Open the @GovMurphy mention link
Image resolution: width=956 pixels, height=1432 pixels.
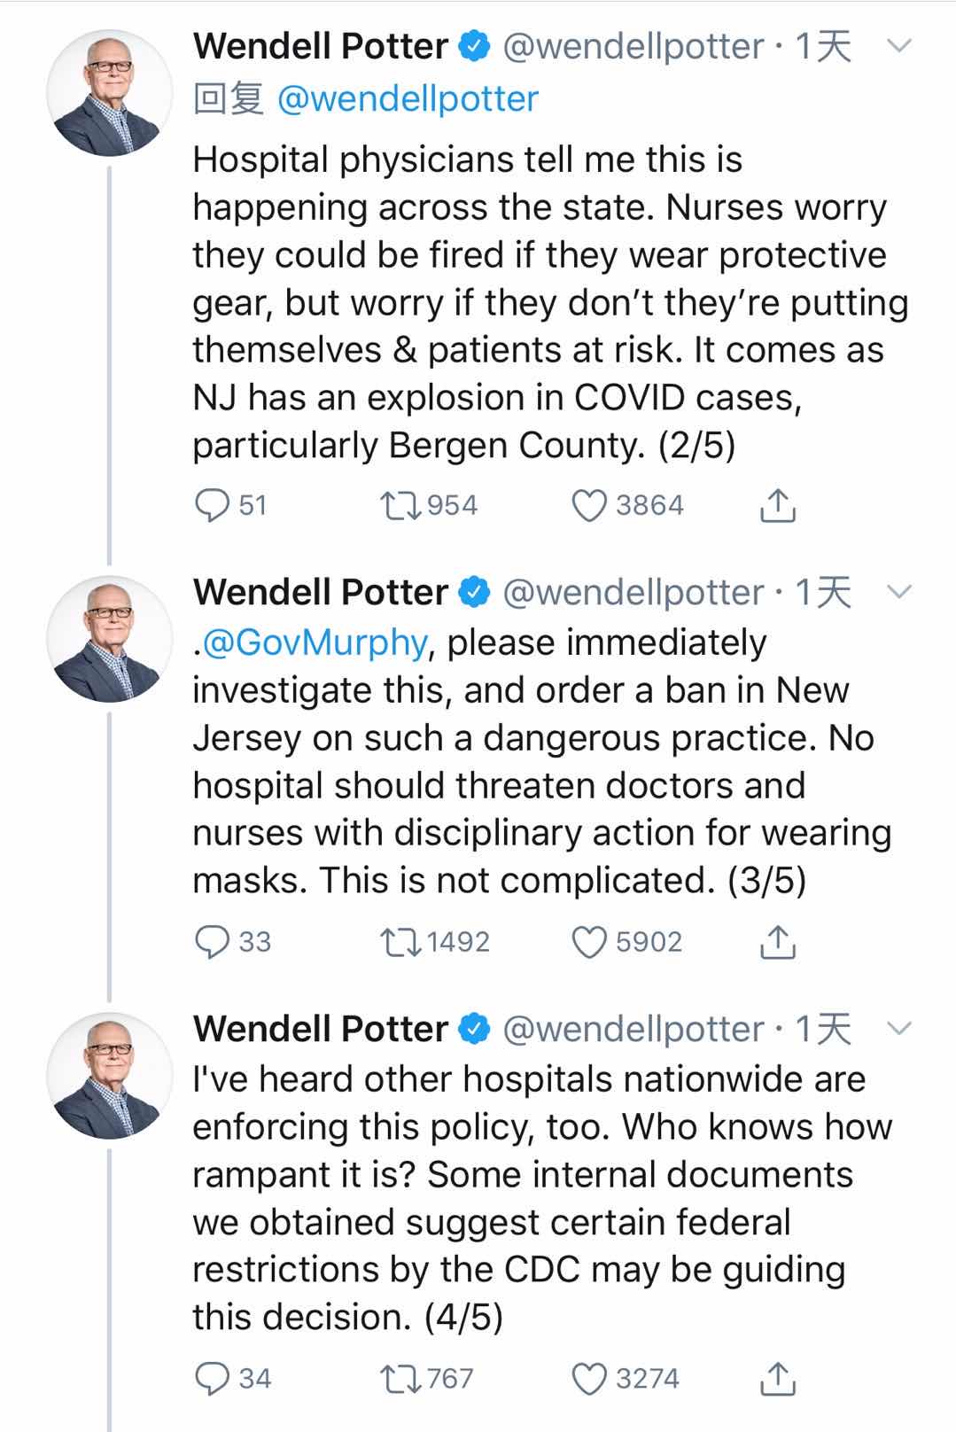pos(315,642)
